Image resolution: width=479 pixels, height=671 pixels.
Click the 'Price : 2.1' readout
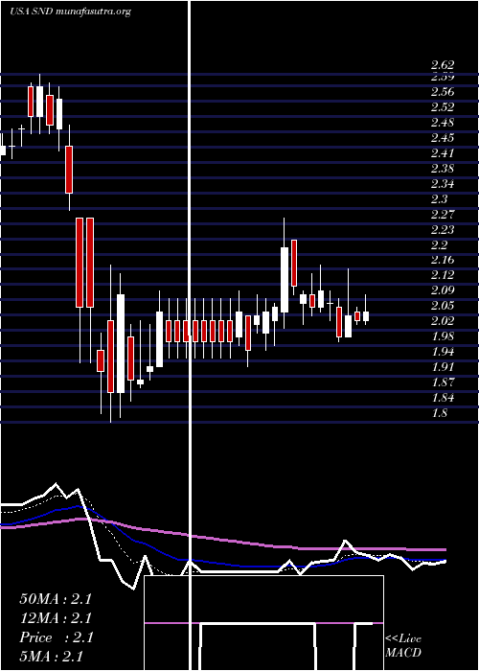pyautogui.click(x=56, y=637)
